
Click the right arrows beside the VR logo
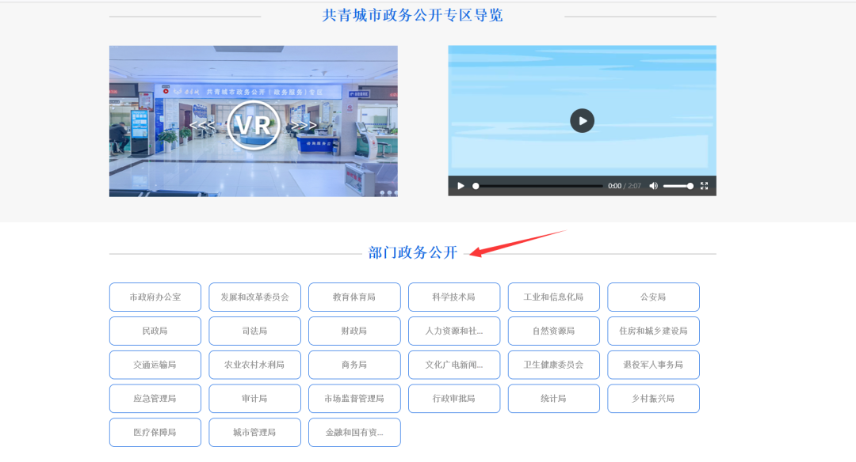click(x=304, y=125)
